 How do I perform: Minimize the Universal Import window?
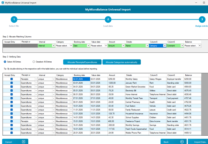tap(196, 3)
